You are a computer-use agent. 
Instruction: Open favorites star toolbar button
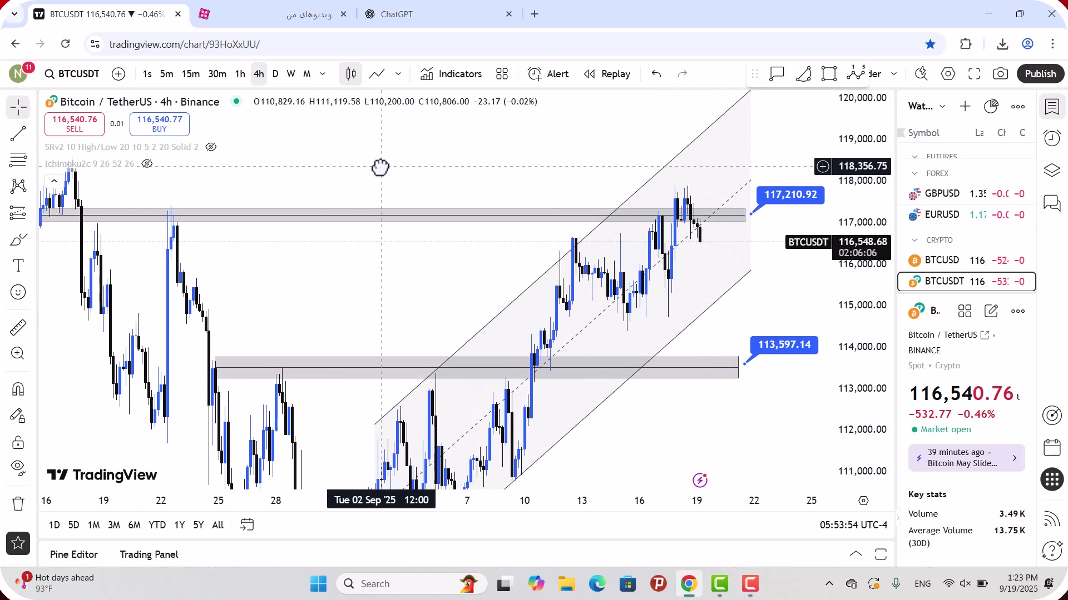(x=18, y=543)
